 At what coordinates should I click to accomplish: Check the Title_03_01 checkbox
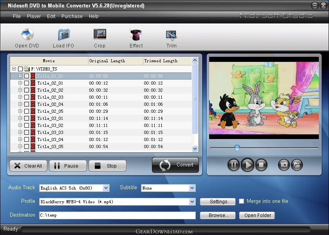pos(27,118)
